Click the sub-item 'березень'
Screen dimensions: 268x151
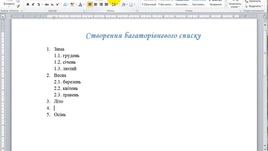(72, 82)
